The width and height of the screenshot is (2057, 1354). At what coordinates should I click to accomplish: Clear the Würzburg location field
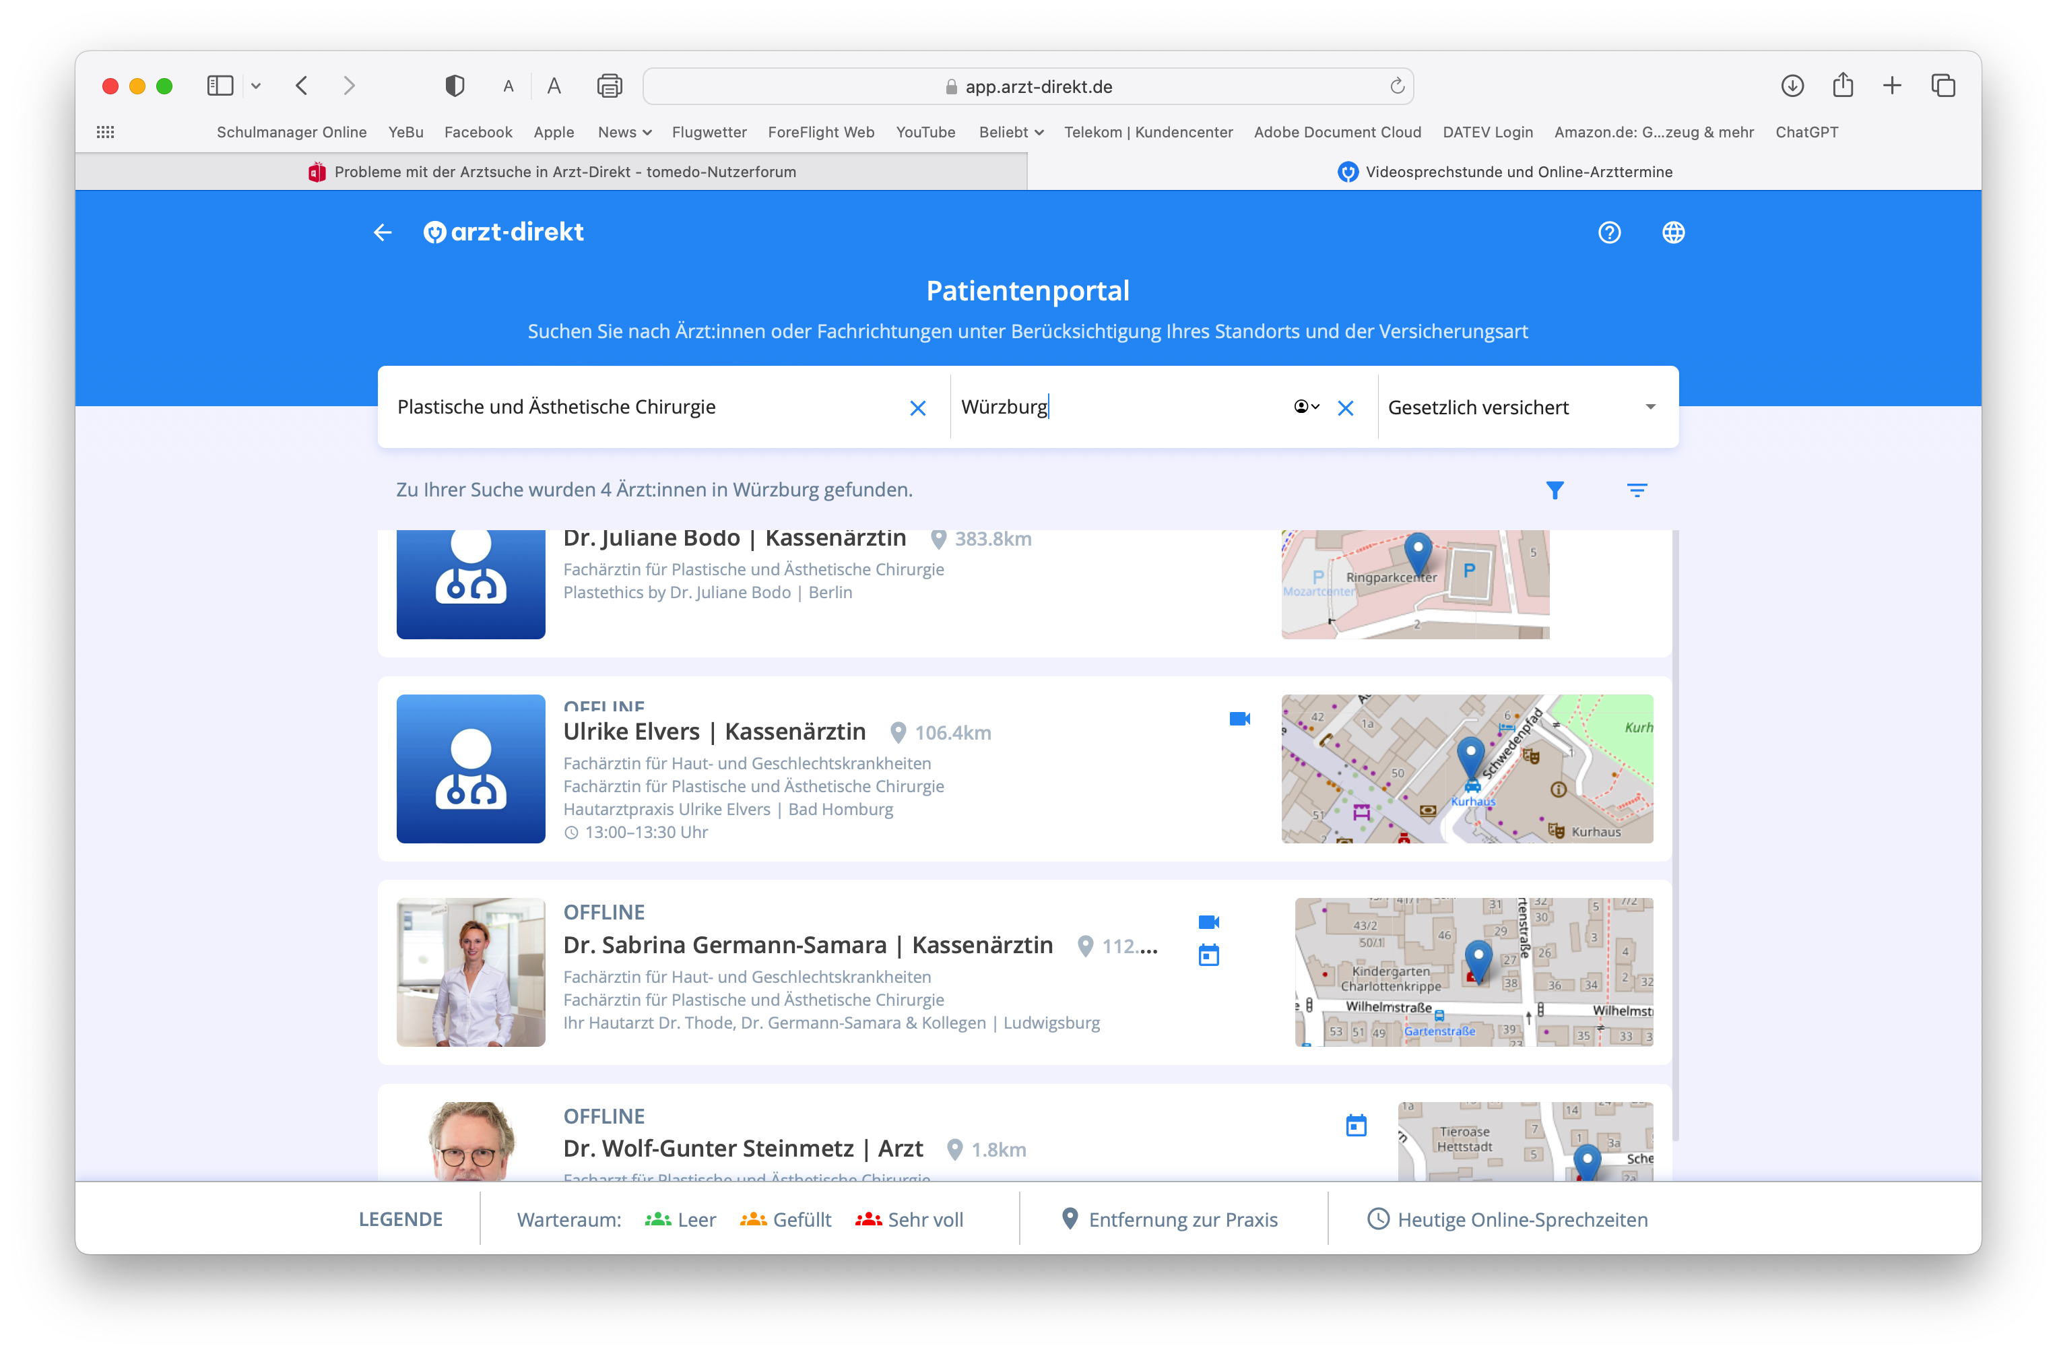pos(1345,408)
